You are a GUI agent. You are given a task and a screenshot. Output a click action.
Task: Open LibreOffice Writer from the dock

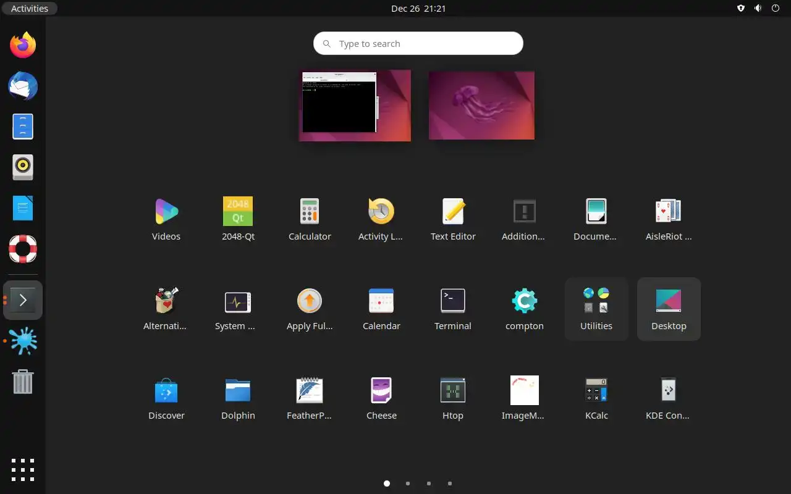click(x=23, y=208)
